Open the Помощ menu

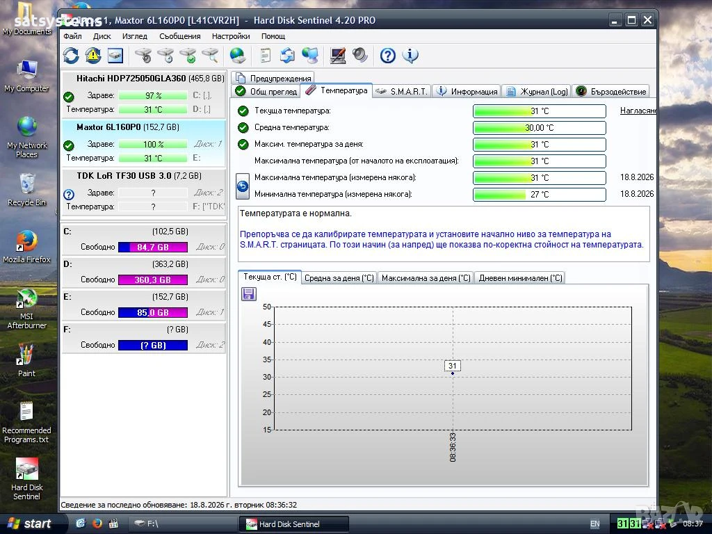coord(273,36)
